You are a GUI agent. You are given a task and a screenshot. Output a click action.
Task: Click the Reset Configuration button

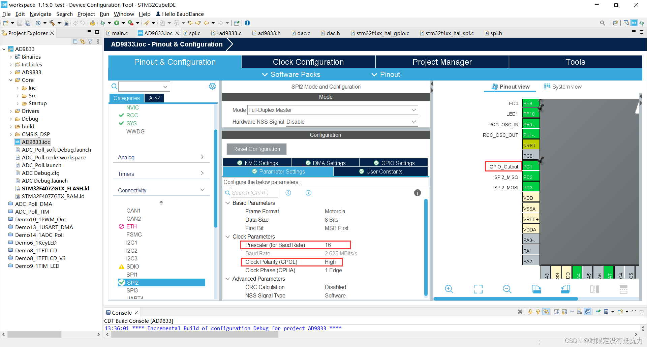pyautogui.click(x=256, y=149)
